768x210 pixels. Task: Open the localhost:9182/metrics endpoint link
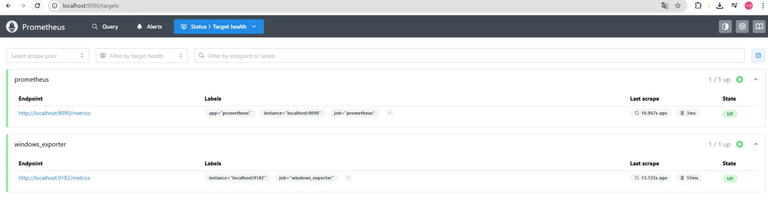(x=54, y=178)
